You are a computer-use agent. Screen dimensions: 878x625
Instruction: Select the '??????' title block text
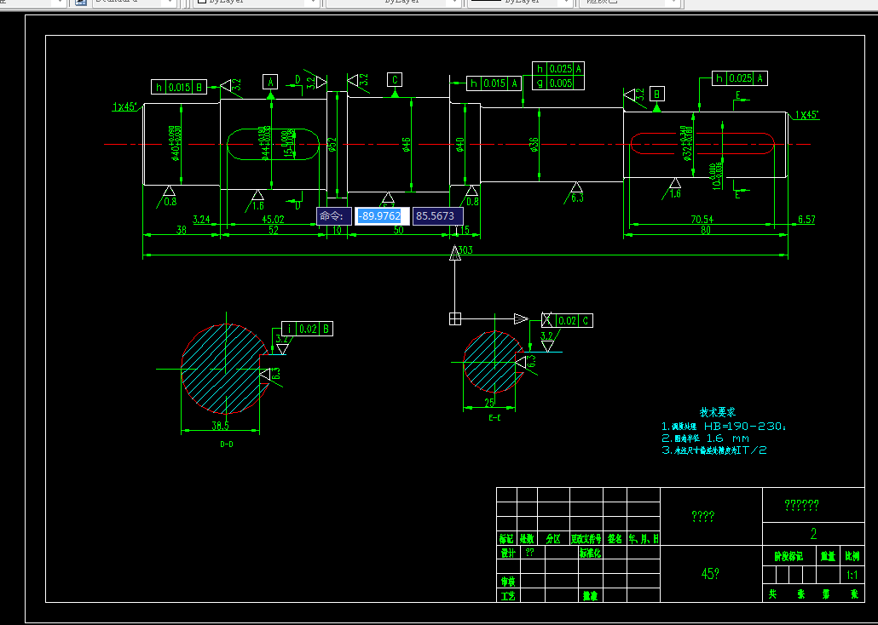click(801, 505)
